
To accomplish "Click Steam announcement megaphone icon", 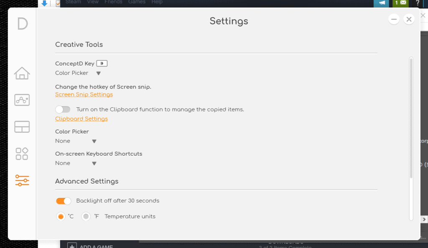I will tap(382, 3).
